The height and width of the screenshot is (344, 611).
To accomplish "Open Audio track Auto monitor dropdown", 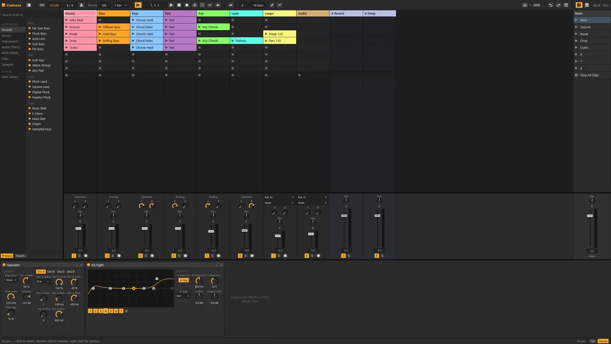I will (x=312, y=203).
